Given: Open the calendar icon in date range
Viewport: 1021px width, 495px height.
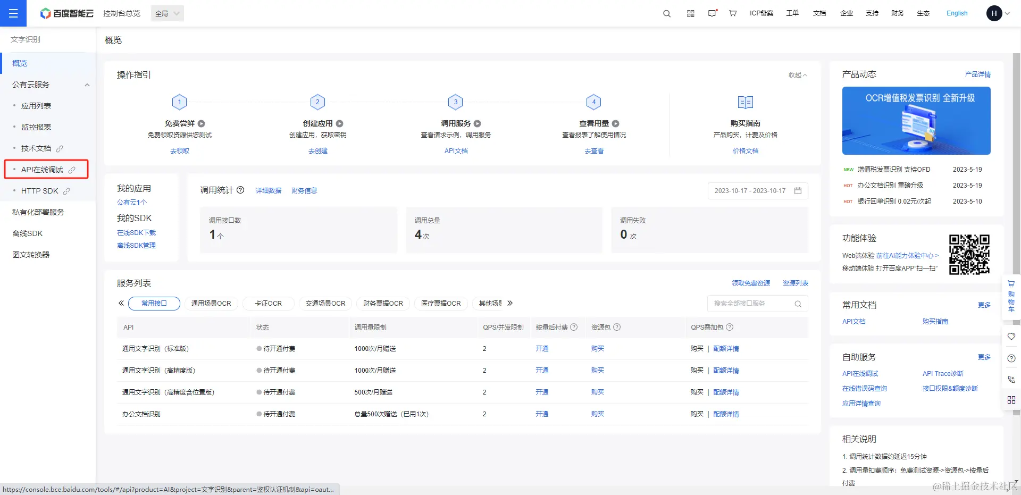Looking at the screenshot, I should (x=798, y=190).
